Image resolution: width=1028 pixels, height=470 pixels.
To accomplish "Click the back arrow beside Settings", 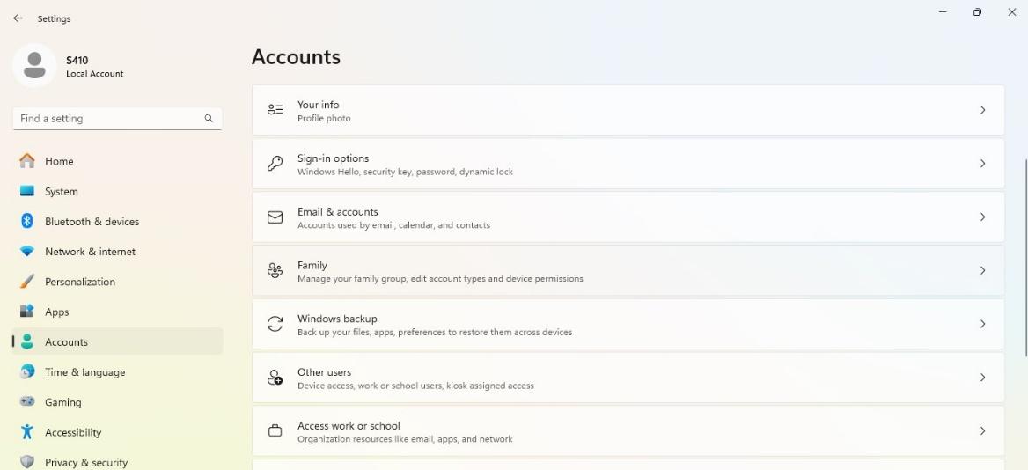I will pyautogui.click(x=18, y=18).
